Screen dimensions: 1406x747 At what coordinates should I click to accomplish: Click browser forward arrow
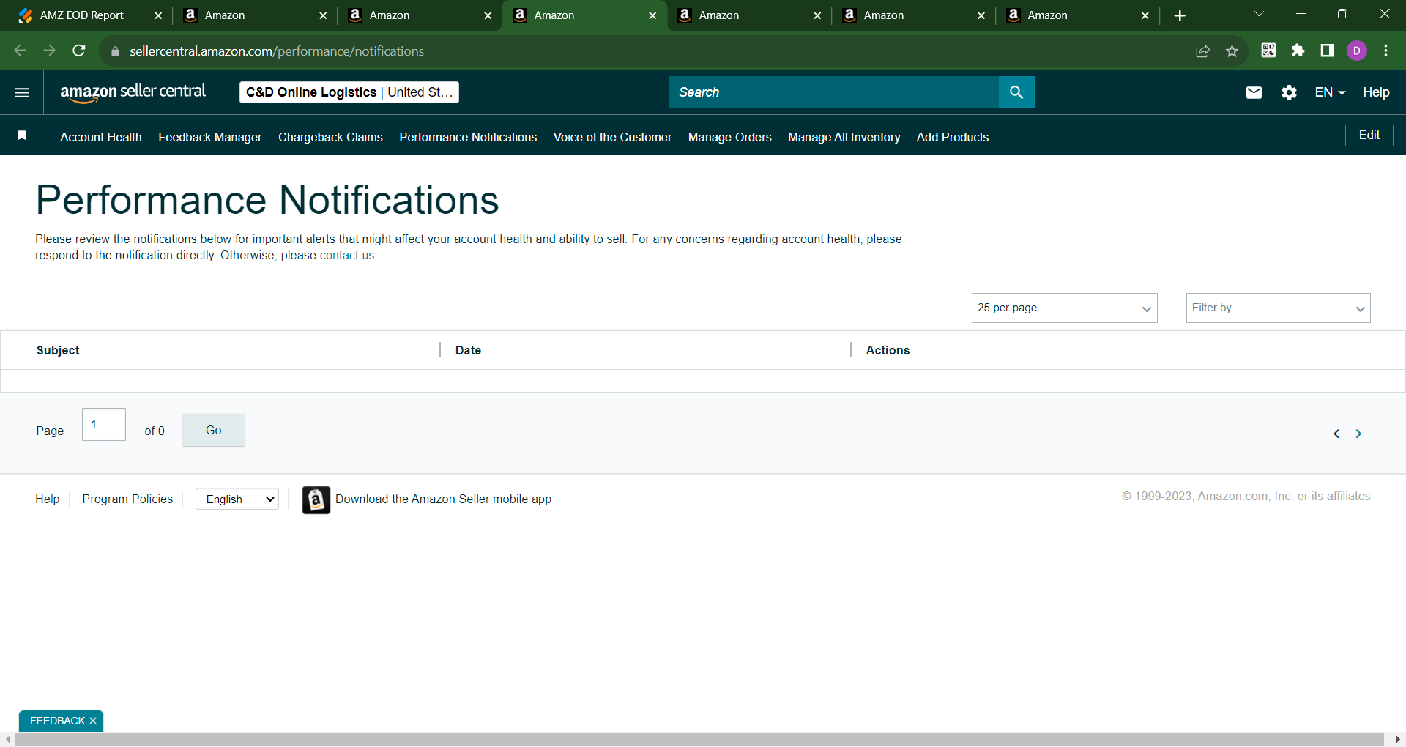click(x=50, y=51)
